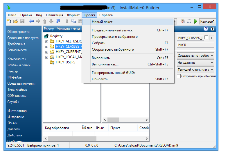
Task: Go back with the blue left arrow
Action: pos(31,22)
